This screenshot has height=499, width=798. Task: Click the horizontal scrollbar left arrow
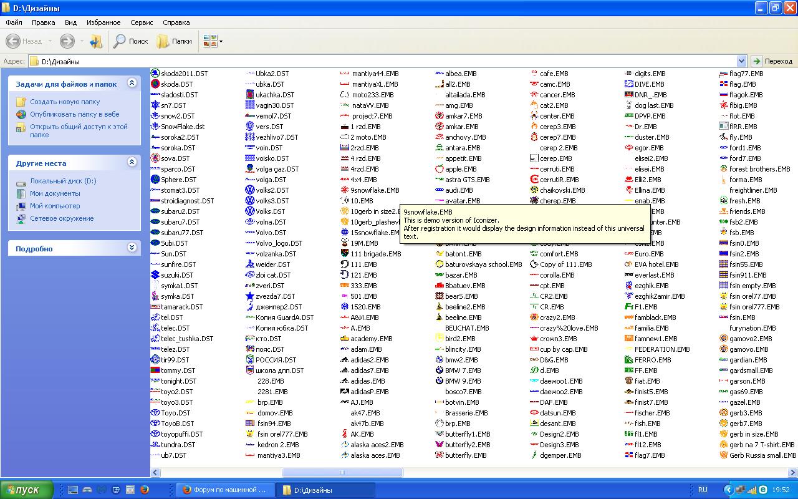click(x=155, y=472)
